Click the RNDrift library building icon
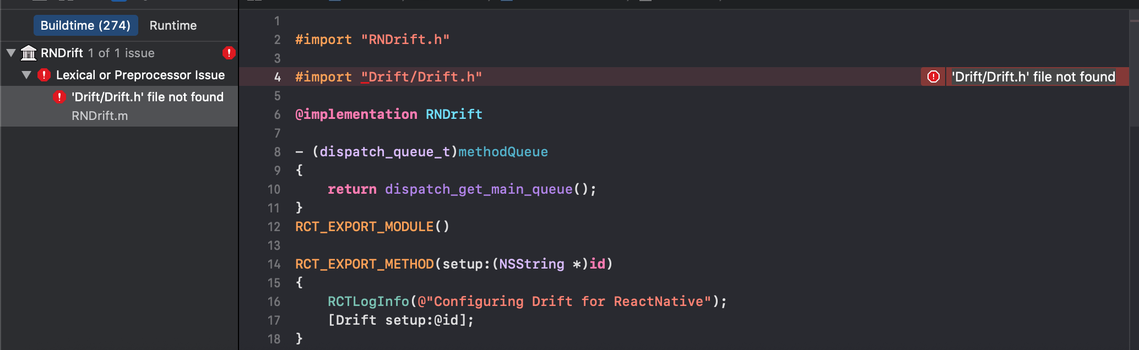 [x=29, y=53]
